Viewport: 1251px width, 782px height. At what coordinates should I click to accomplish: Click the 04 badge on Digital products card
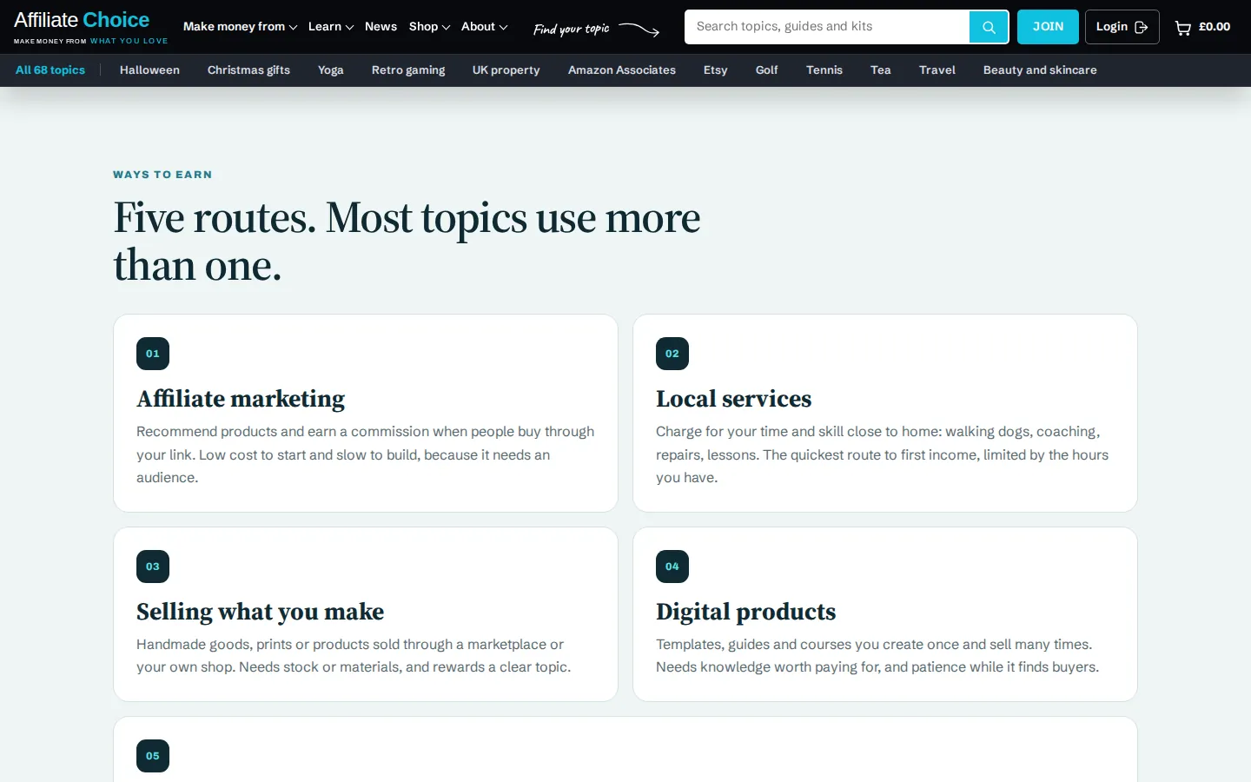[672, 567]
